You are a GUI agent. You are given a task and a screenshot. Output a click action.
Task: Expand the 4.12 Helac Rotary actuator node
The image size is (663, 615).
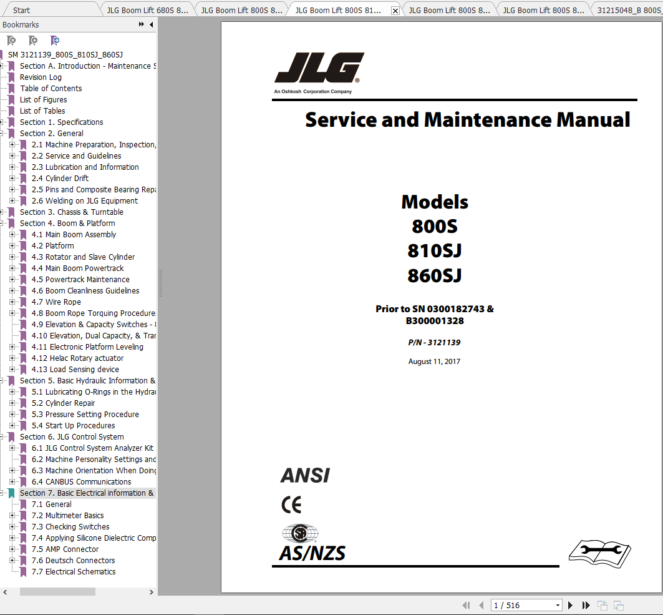pyautogui.click(x=12, y=358)
